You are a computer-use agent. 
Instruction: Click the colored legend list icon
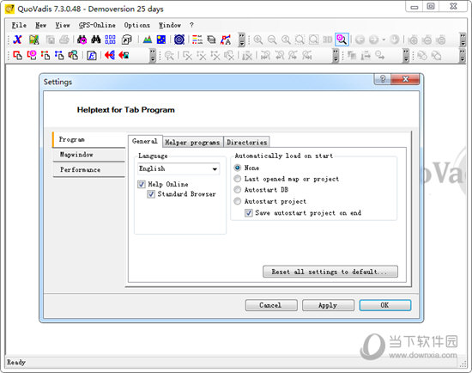point(197,40)
